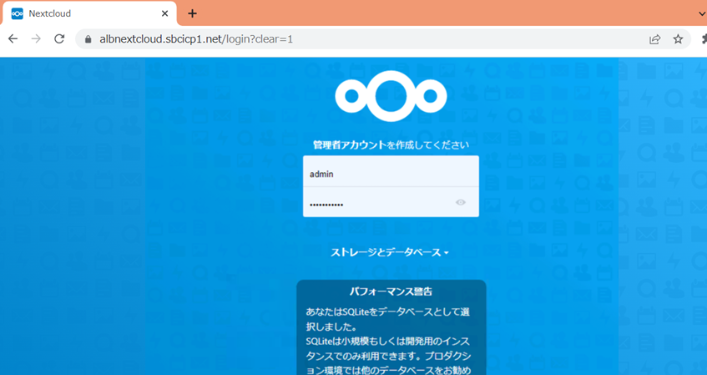Close the Nextcloud tab

165,13
